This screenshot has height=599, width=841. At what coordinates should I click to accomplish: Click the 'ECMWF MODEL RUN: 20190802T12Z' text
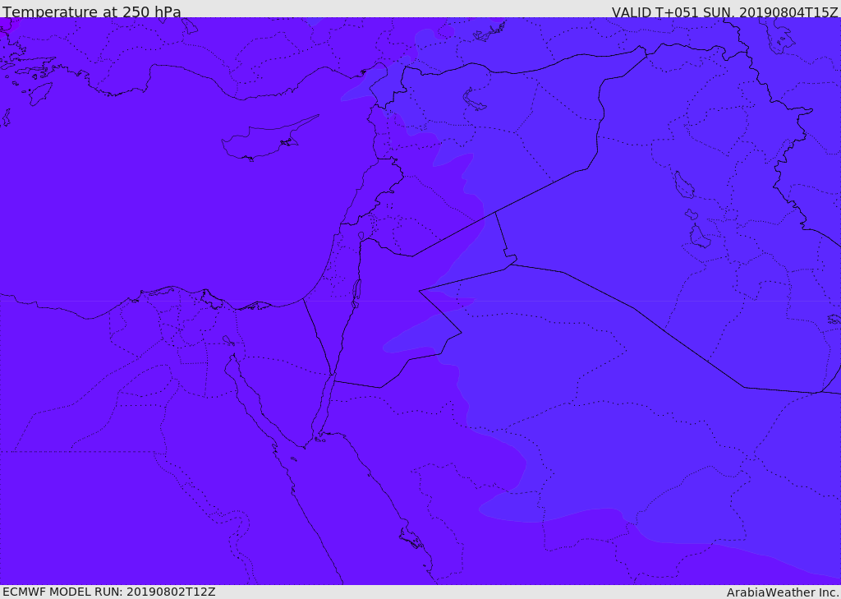pos(109,592)
